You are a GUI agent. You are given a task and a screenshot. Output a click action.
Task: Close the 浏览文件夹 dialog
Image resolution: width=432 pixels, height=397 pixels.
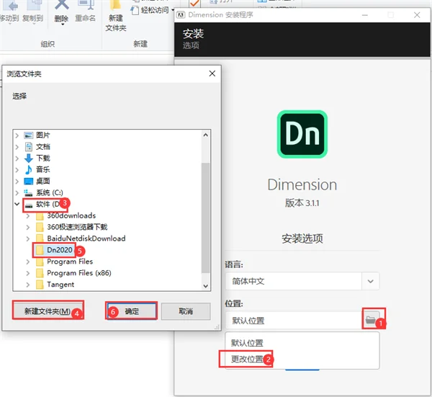pyautogui.click(x=212, y=73)
